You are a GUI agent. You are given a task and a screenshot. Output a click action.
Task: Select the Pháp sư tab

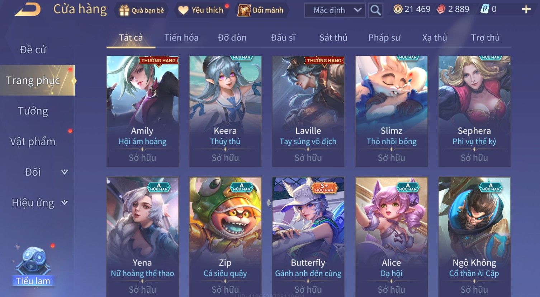pyautogui.click(x=384, y=38)
